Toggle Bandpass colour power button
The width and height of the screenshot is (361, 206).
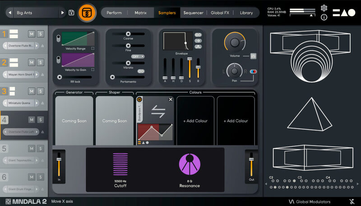coord(139,99)
